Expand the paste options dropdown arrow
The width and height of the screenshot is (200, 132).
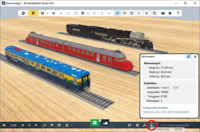pos(88,13)
